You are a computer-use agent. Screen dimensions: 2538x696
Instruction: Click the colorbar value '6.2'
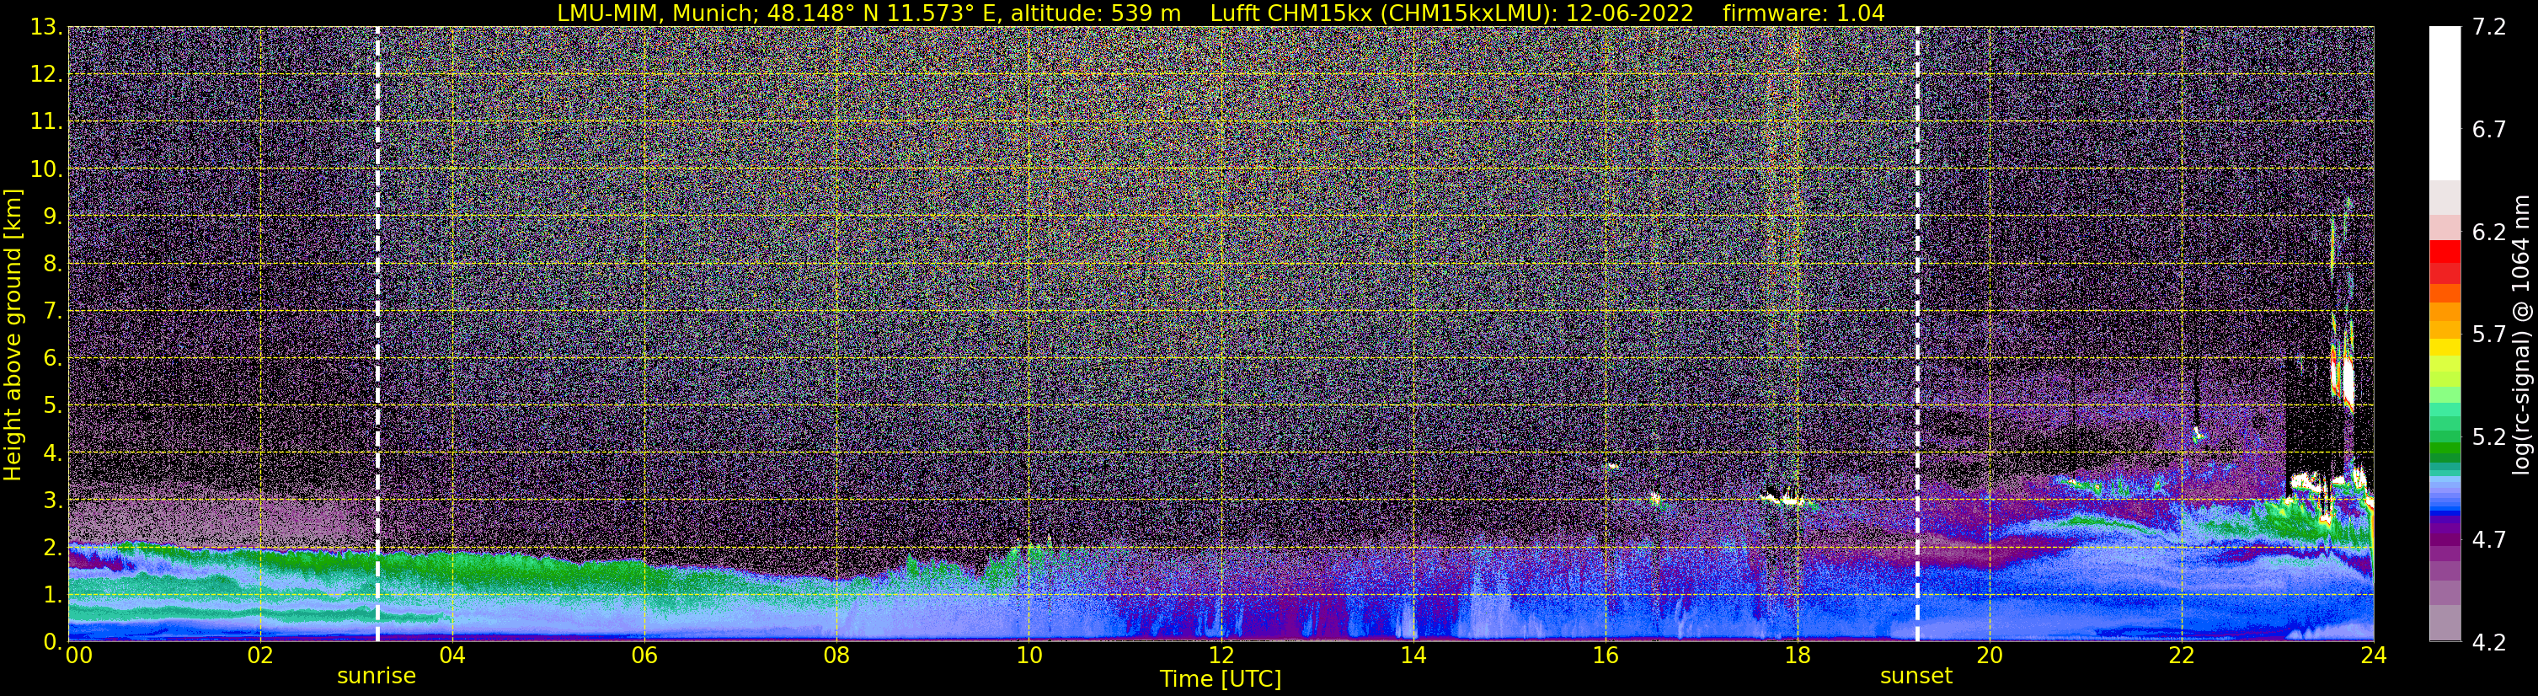tap(2489, 233)
